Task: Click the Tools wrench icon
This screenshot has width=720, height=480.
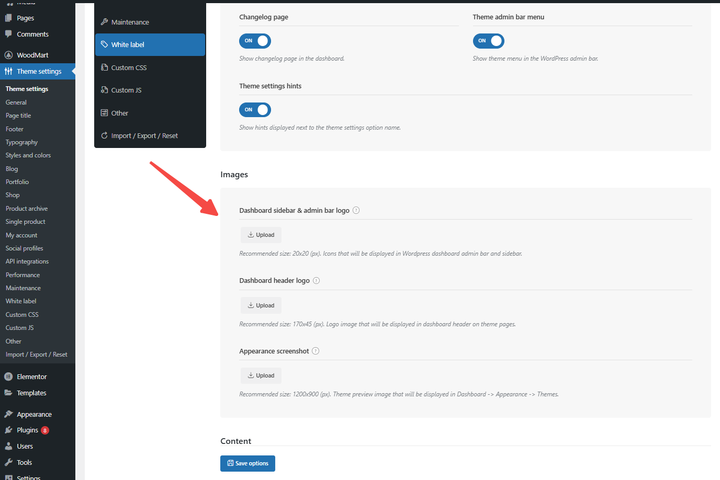Action: [8, 462]
